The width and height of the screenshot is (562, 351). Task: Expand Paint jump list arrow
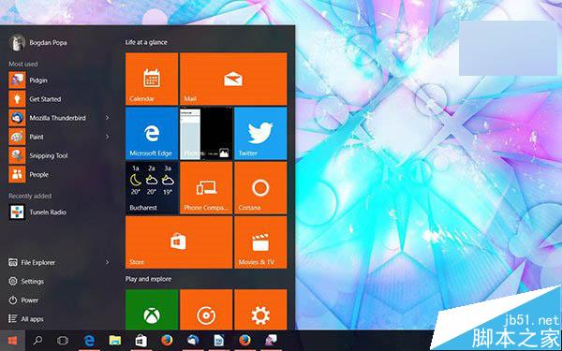click(x=107, y=137)
